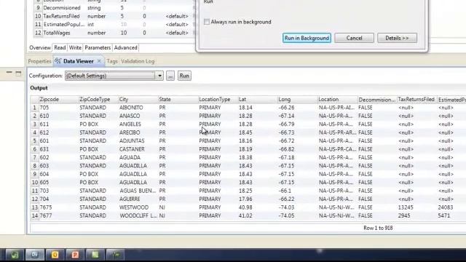Open the orange O taskbar application
This screenshot has width=466, height=262.
pos(55,255)
